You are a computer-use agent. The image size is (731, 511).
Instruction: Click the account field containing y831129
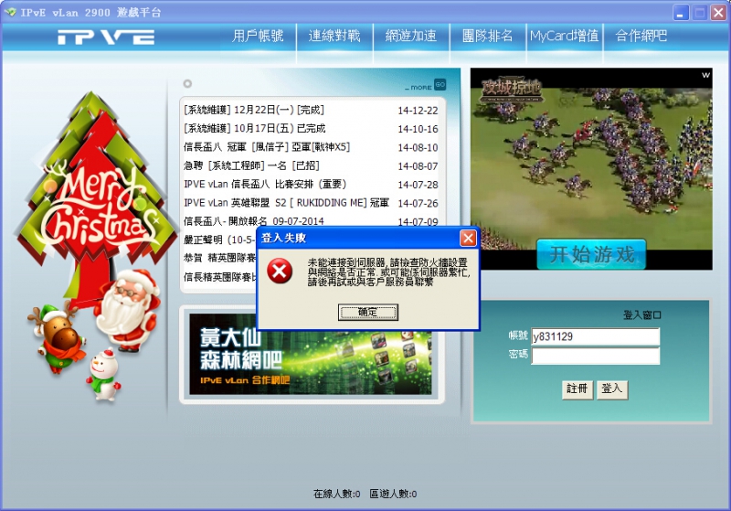click(596, 336)
